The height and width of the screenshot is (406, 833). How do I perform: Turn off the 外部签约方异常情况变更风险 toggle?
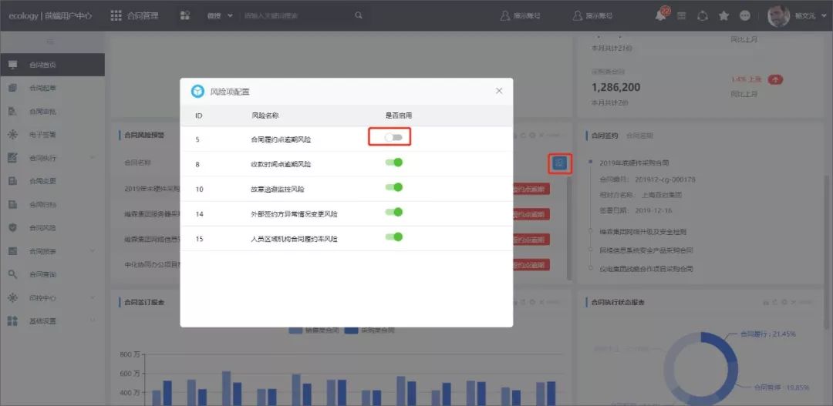pos(393,212)
